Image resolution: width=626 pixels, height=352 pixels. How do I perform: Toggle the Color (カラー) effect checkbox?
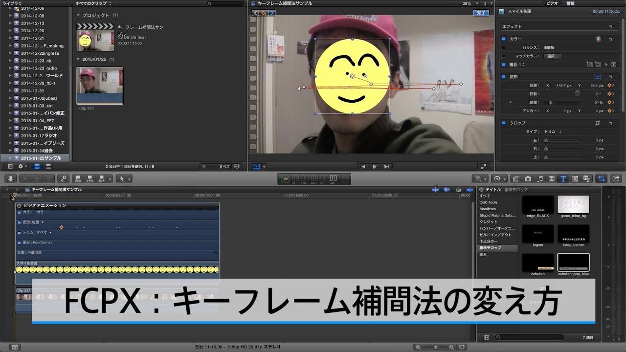click(x=504, y=39)
